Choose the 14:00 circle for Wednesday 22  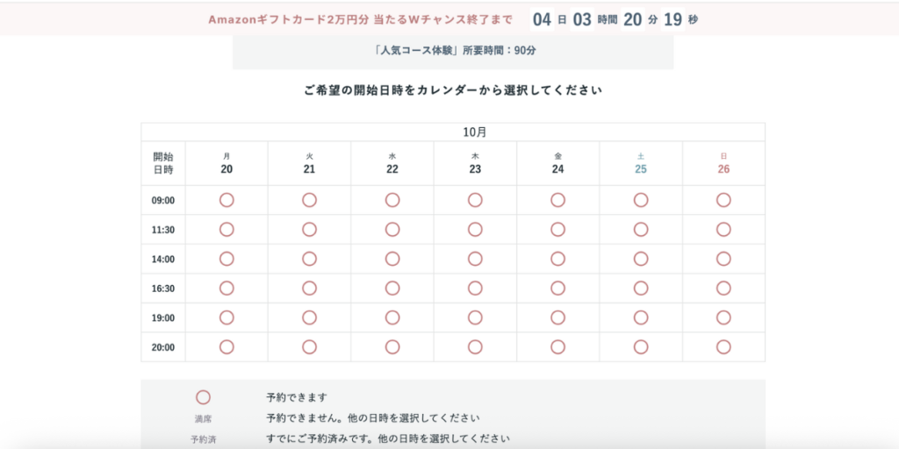[x=392, y=259]
